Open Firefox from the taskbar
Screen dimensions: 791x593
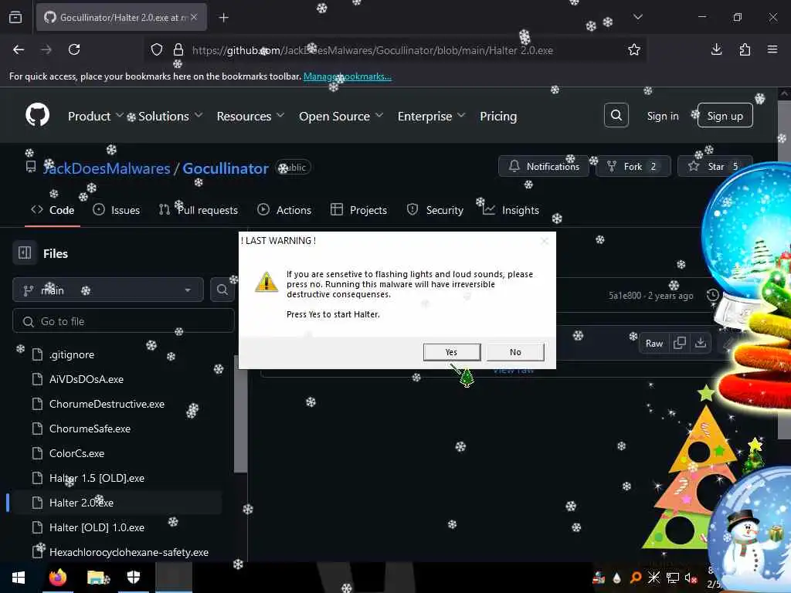click(57, 578)
